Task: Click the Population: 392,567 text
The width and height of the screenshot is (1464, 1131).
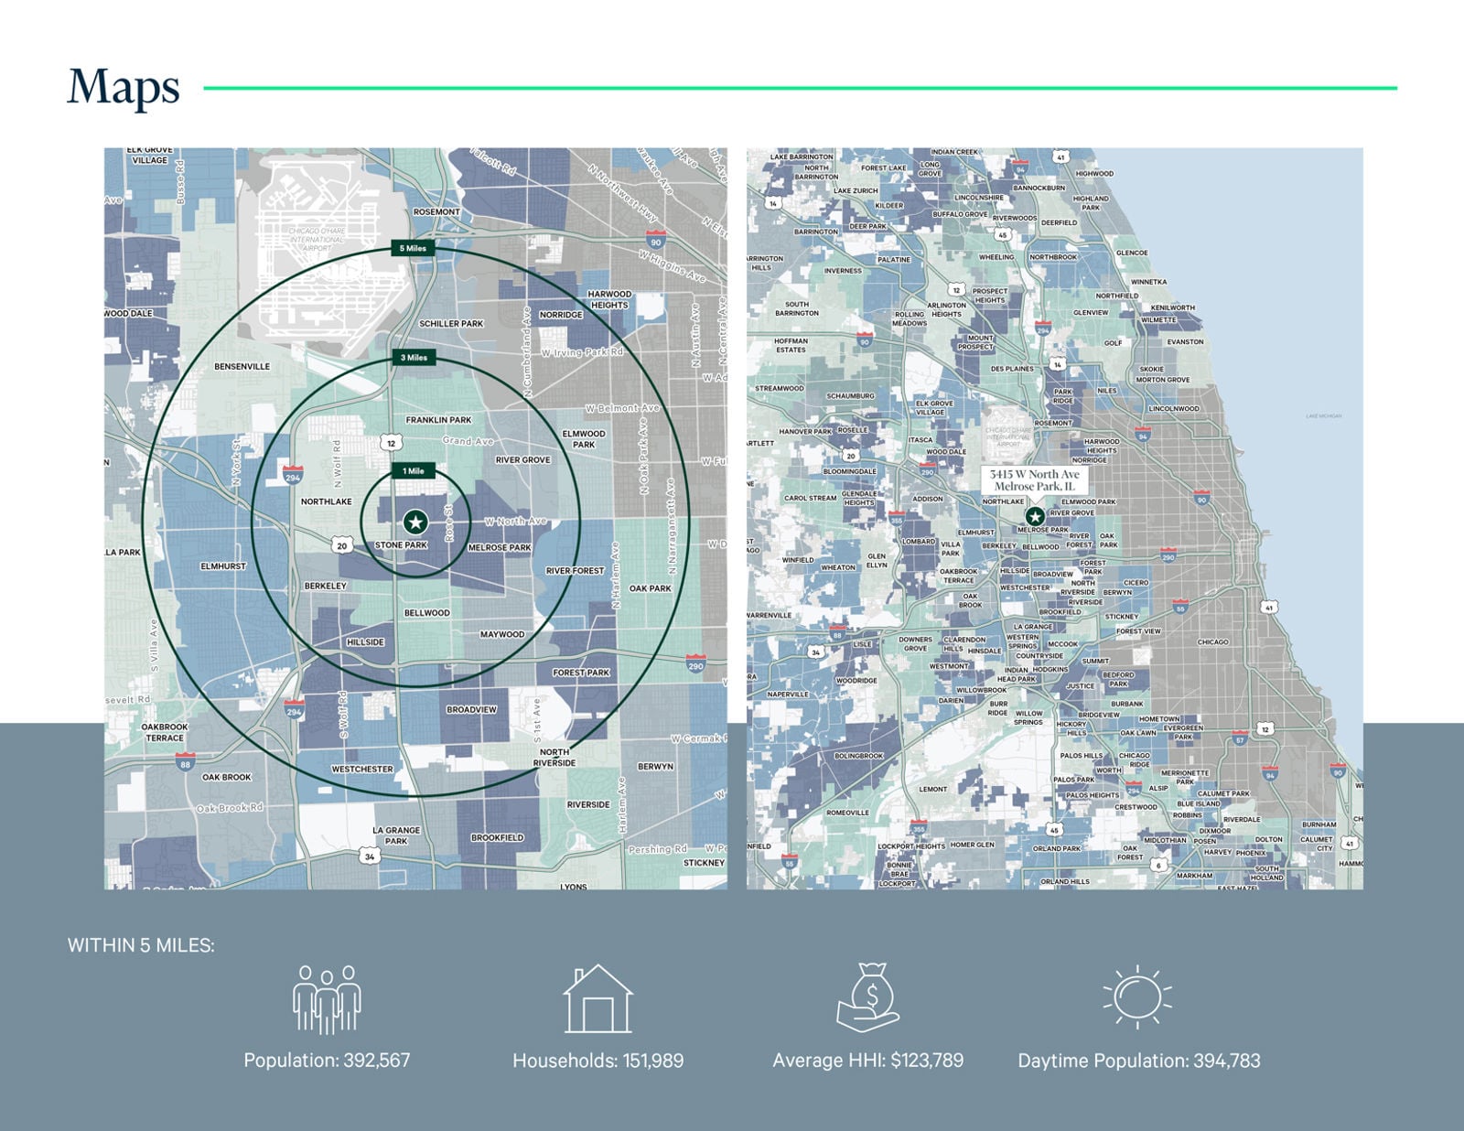Action: coord(327,1061)
